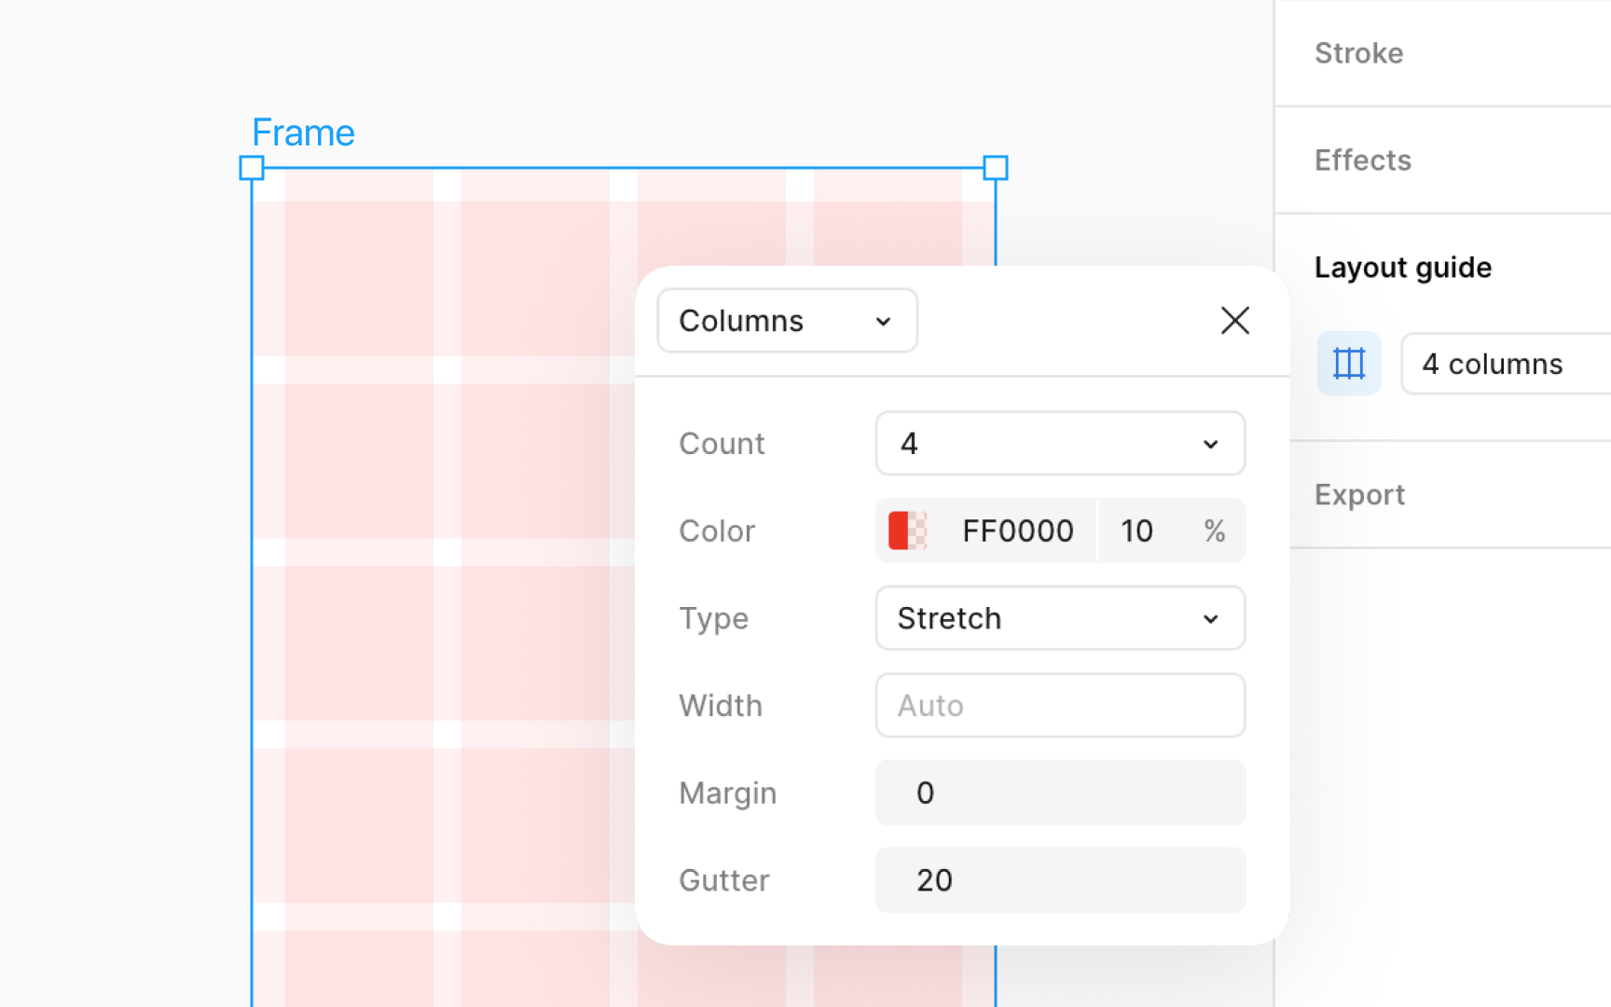Expand the Stroke section
This screenshot has width=1611, height=1007.
(1358, 53)
